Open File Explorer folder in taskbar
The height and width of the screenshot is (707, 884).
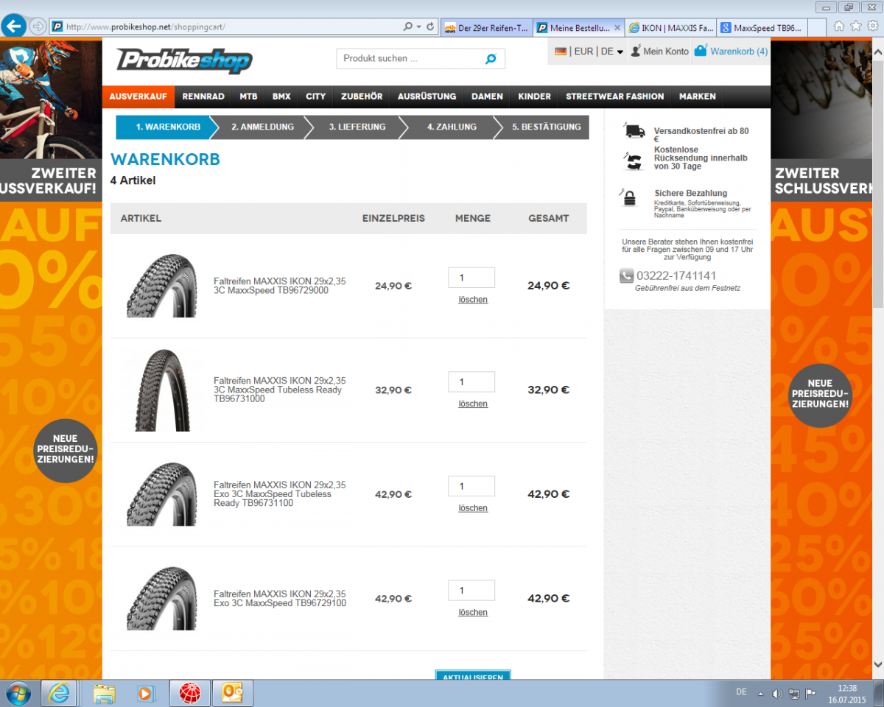click(105, 693)
